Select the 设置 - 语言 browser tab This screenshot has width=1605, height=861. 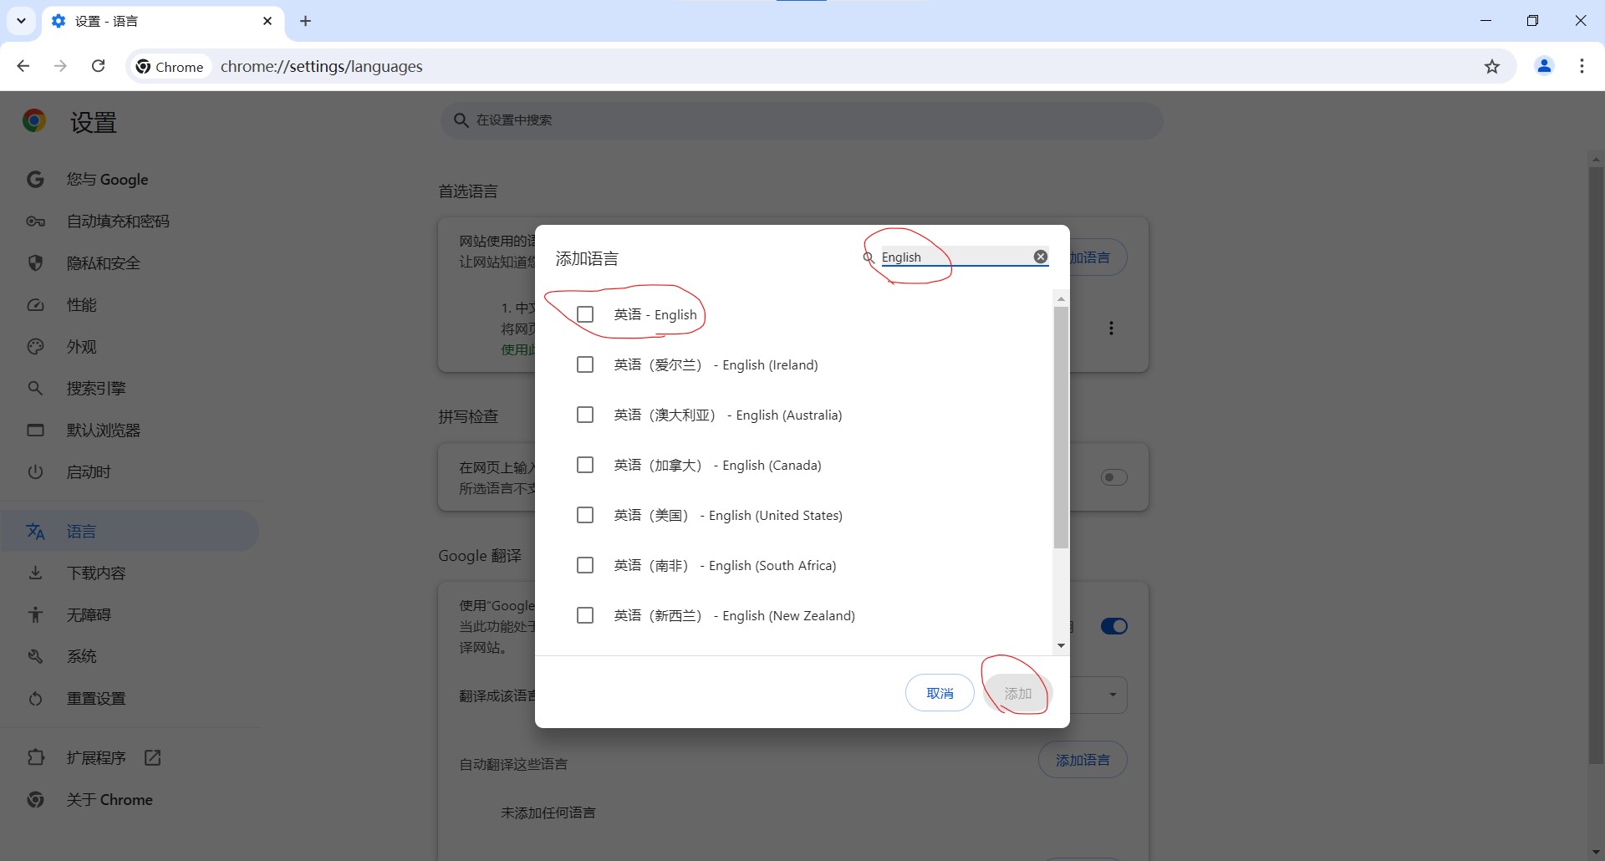pyautogui.click(x=159, y=21)
